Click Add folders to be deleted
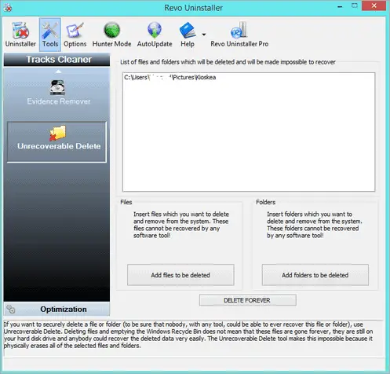The image size is (390, 374). click(315, 275)
